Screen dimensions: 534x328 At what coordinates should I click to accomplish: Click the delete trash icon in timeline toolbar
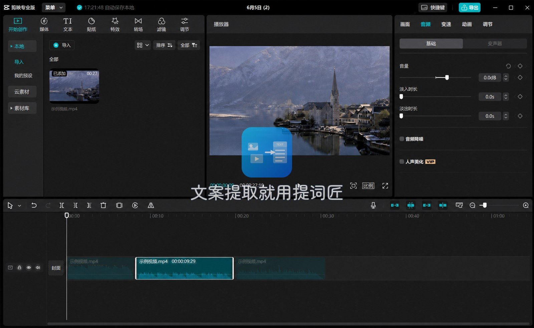[x=103, y=206]
